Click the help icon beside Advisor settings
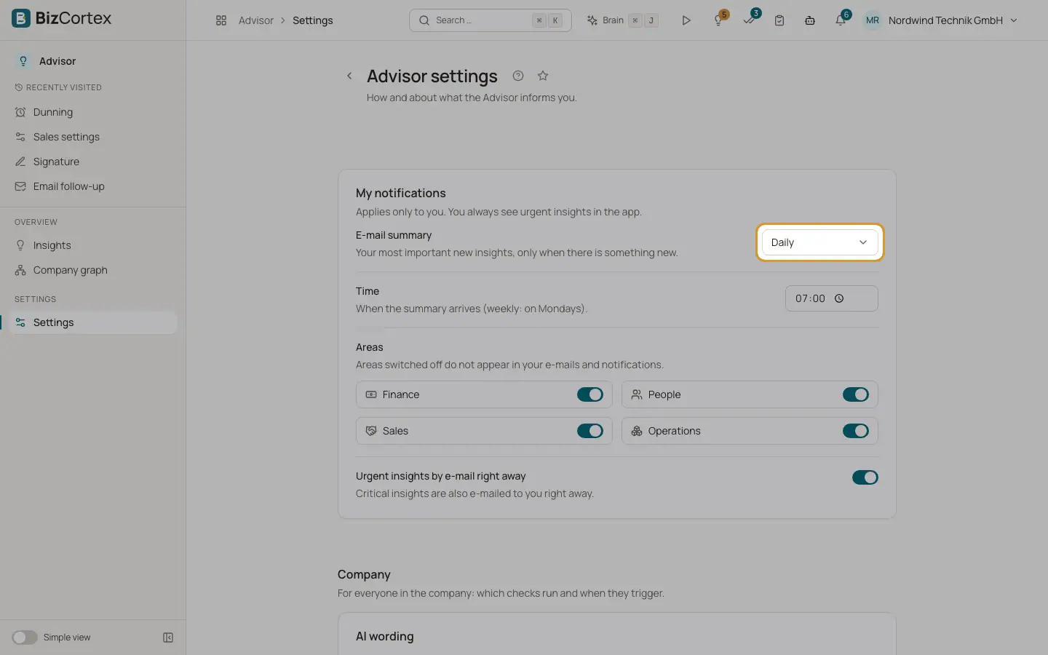Viewport: 1048px width, 655px height. [518, 76]
